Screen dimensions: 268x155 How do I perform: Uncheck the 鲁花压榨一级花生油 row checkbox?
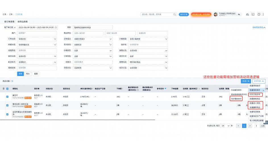click(7, 105)
